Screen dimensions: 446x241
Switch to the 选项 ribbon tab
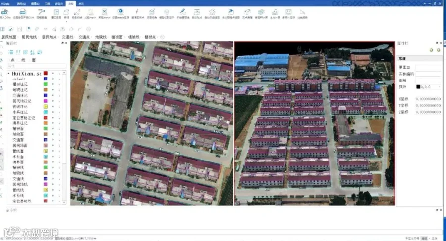tap(59, 4)
